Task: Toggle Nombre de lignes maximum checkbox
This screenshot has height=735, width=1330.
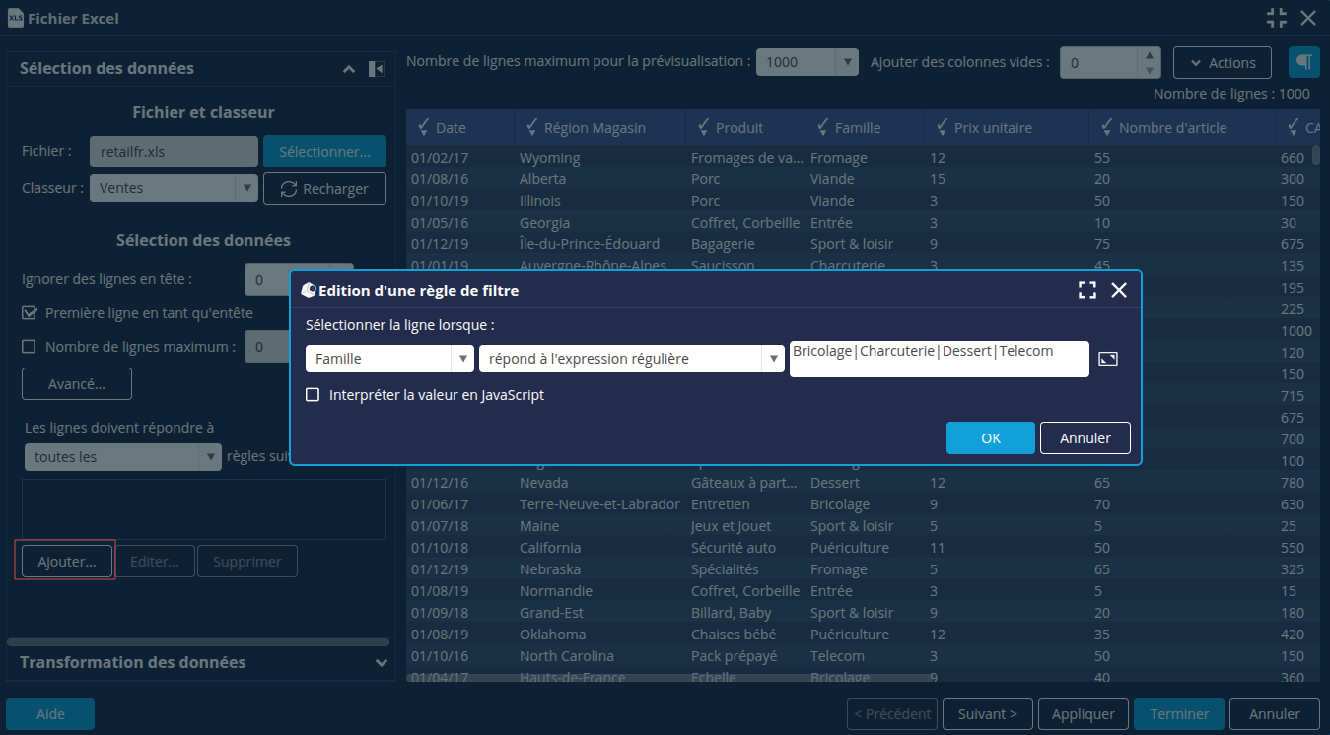Action: 30,347
